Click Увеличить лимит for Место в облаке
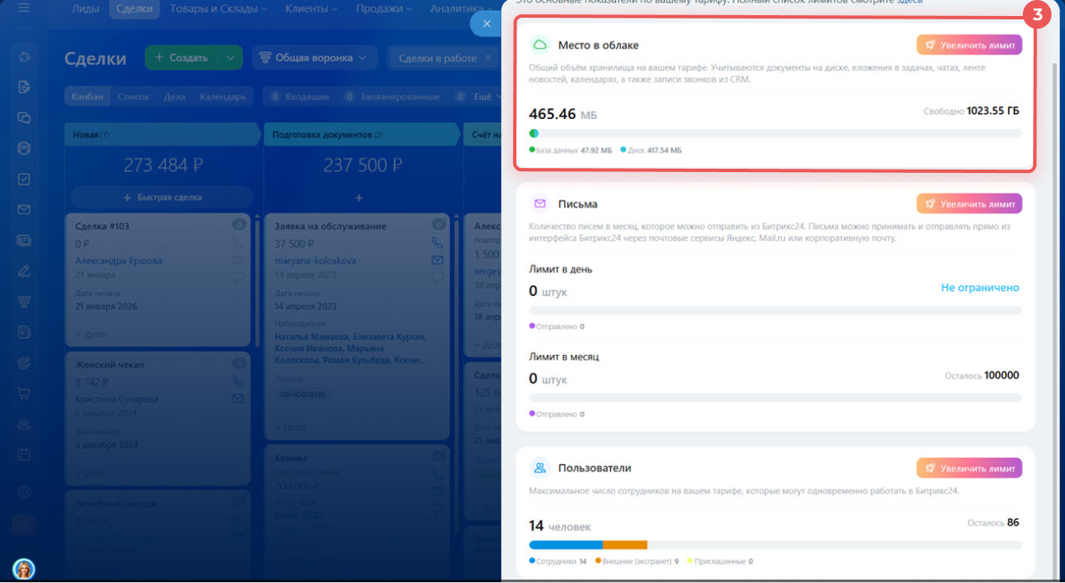Image resolution: width=1065 pixels, height=583 pixels. pos(969,45)
